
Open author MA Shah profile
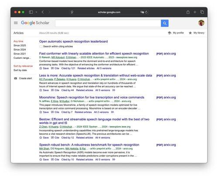[x=44, y=149]
